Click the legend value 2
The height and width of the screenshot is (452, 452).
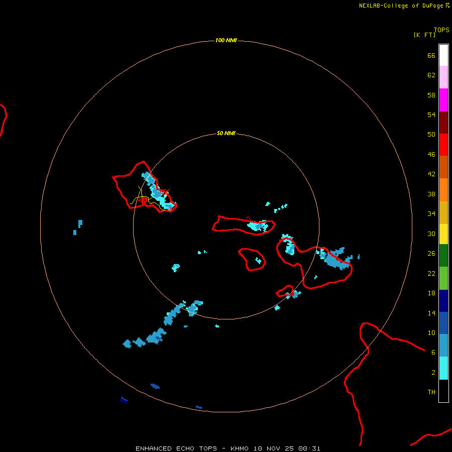433,373
